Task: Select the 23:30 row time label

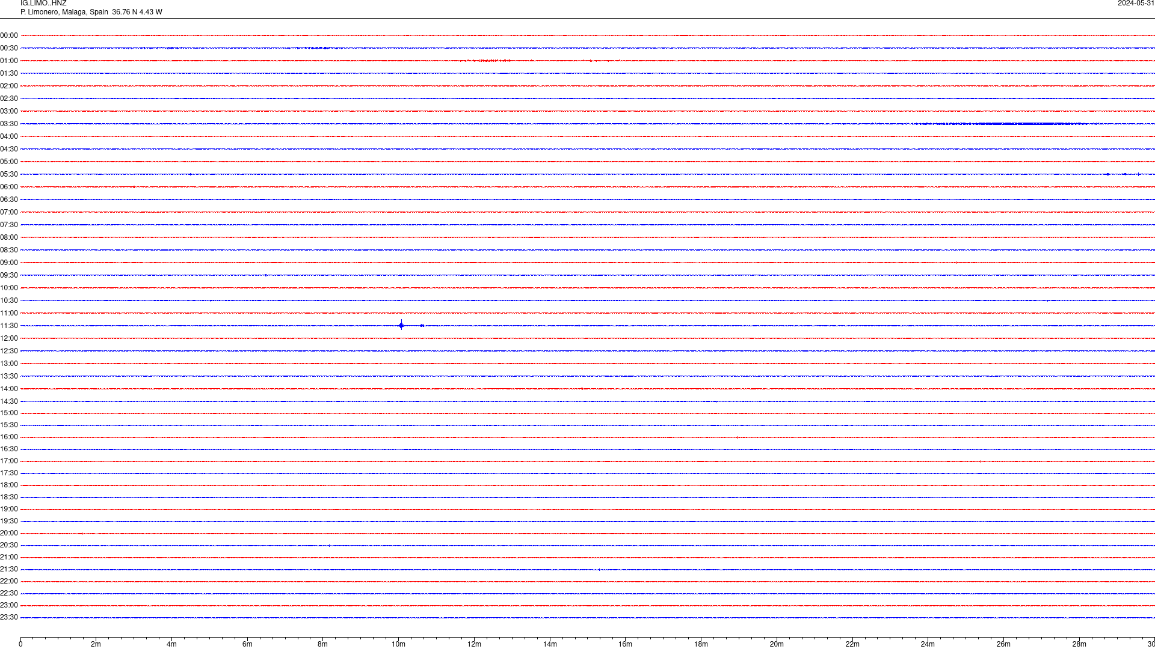Action: (9, 617)
